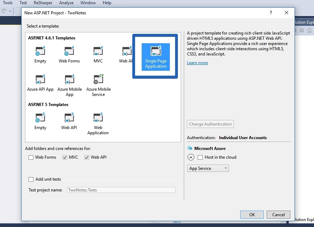
Task: Select the ASP.NET 4.6.1 Empty template icon
Action: click(x=40, y=51)
